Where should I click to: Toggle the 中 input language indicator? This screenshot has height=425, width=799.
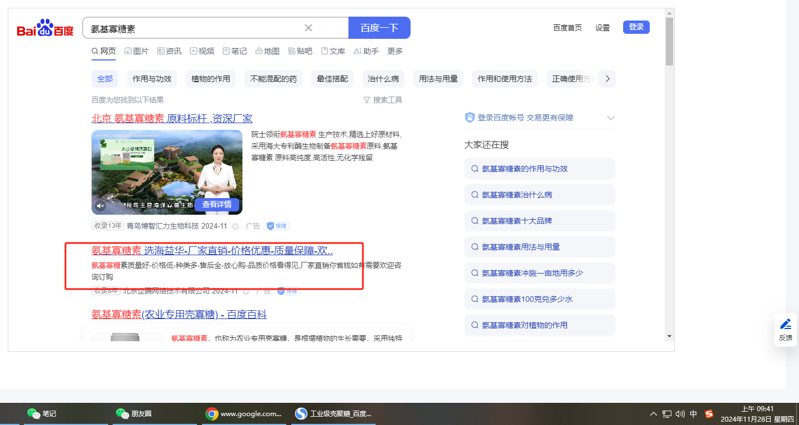[x=694, y=414]
